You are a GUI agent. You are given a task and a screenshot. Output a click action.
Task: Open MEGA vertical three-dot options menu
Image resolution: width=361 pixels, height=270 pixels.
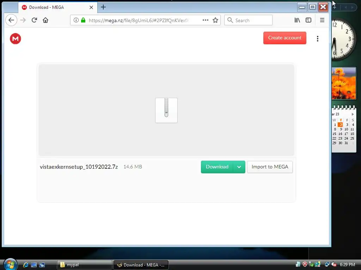(318, 39)
